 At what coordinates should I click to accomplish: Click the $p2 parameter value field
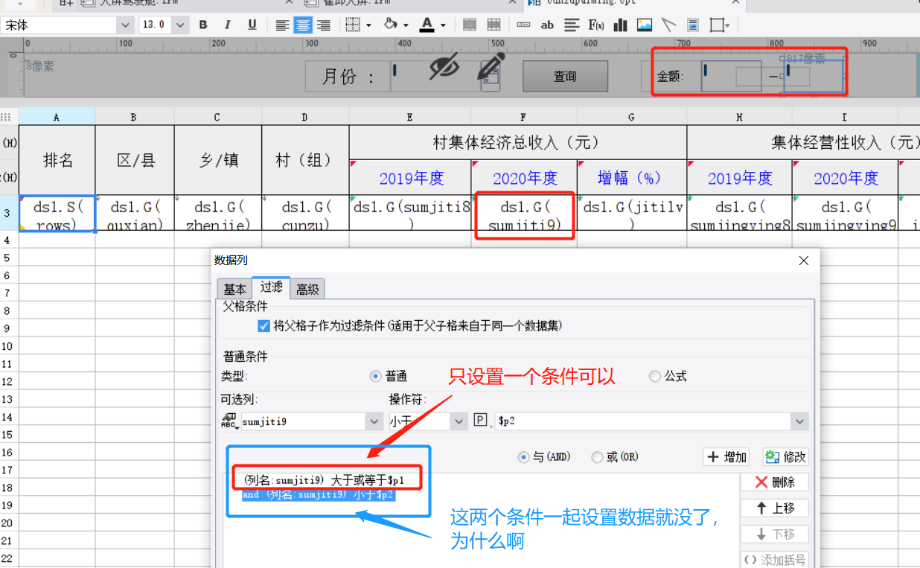(642, 421)
